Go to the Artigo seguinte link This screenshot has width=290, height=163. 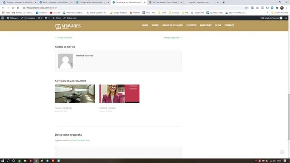coord(173,38)
